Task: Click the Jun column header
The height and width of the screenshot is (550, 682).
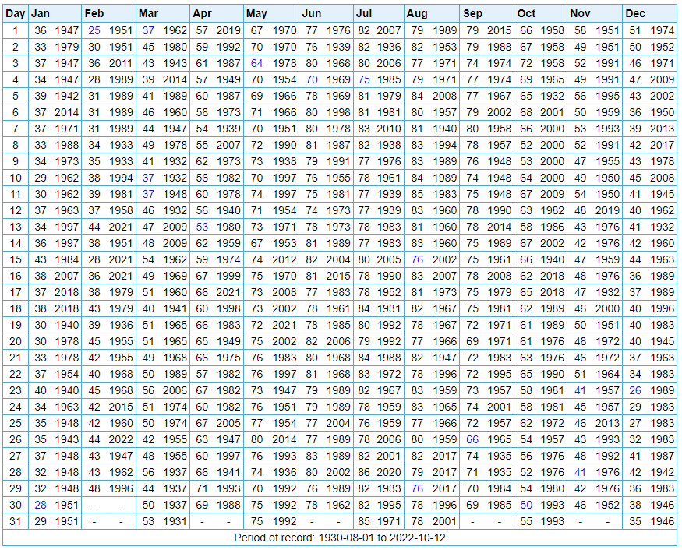Action: [311, 13]
